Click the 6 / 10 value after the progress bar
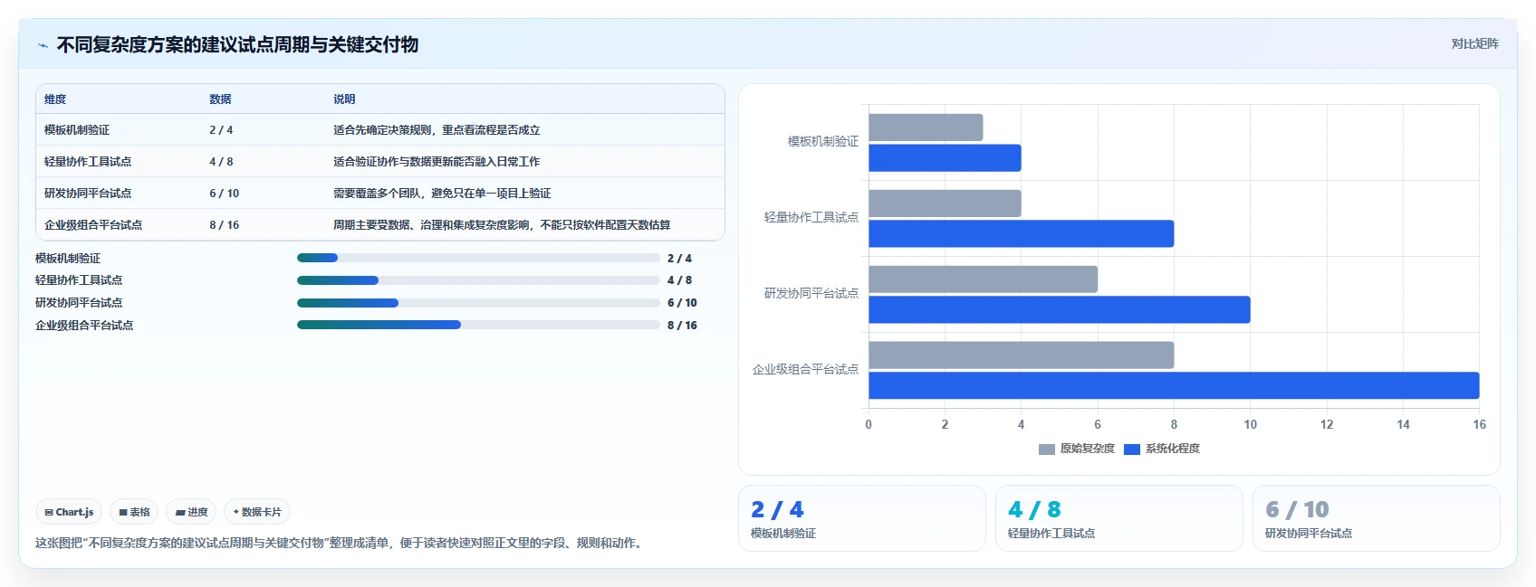The image size is (1536, 587). [x=682, y=303]
